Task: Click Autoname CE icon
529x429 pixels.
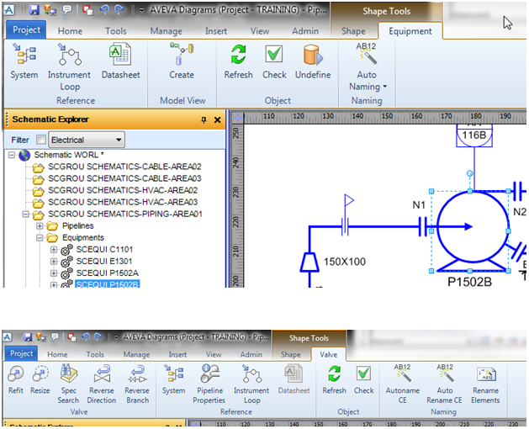Action: tap(403, 373)
